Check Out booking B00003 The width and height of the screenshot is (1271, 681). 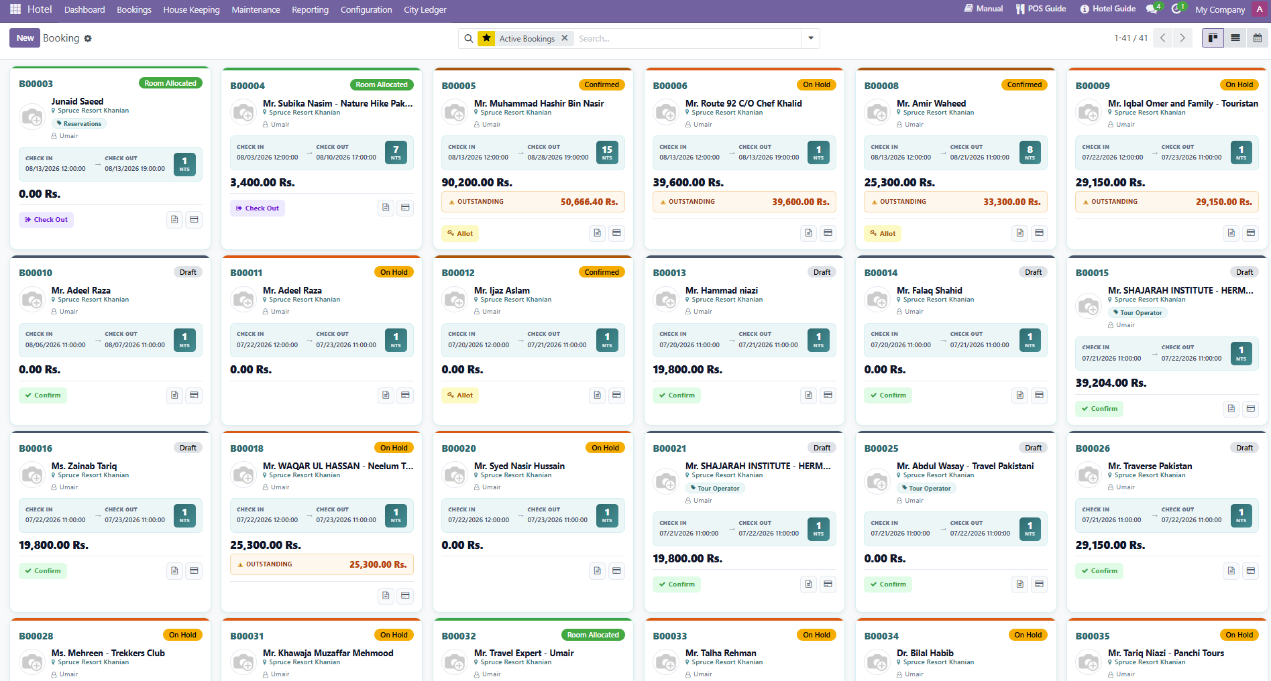46,220
